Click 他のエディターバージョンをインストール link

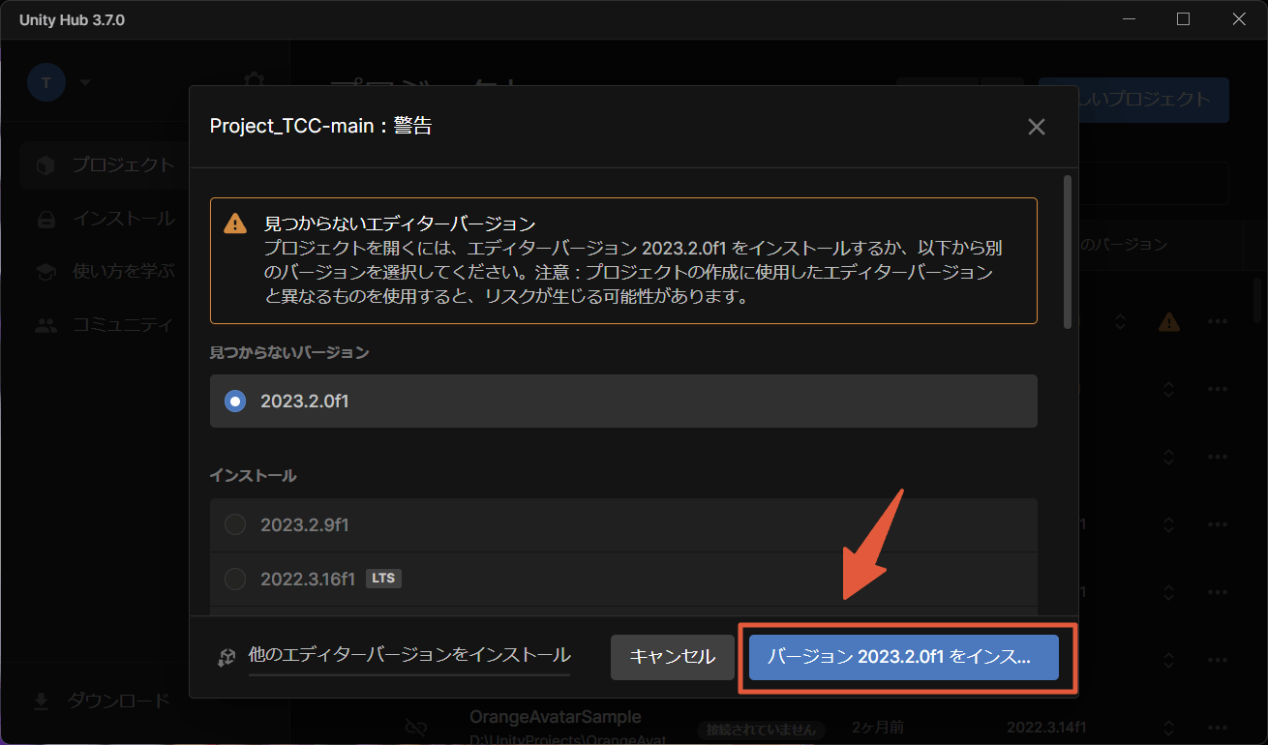point(409,655)
